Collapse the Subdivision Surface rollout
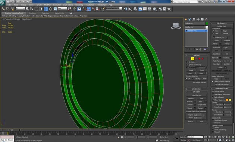235x142 pixels. pos(222,88)
